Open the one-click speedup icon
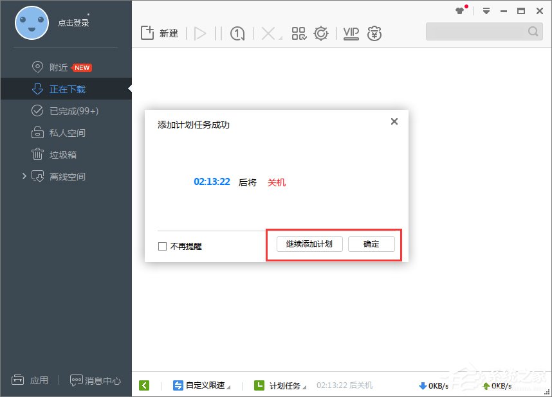The image size is (552, 397). pos(237,33)
